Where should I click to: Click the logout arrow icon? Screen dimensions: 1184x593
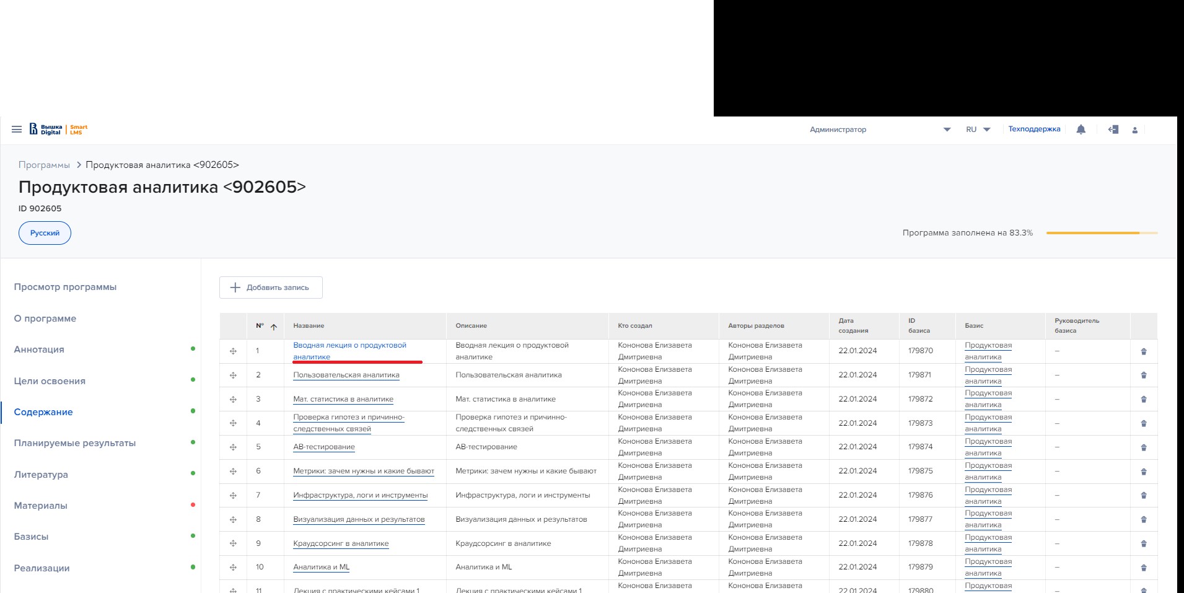click(x=1113, y=130)
